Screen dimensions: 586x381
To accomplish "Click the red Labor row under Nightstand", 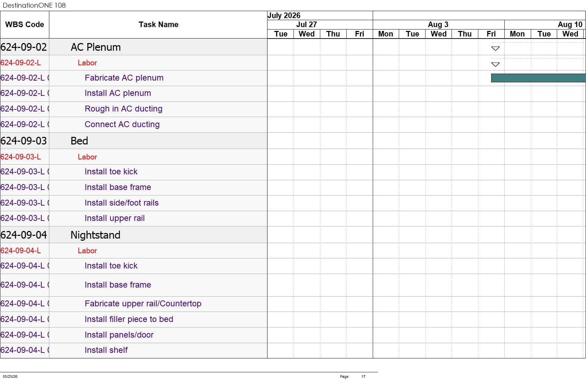I will pos(134,250).
